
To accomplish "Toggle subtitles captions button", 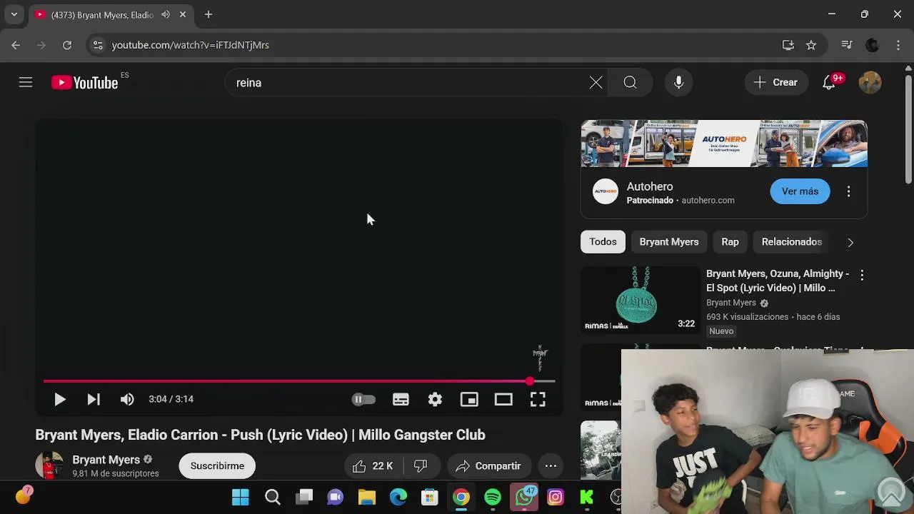I will click(x=401, y=400).
